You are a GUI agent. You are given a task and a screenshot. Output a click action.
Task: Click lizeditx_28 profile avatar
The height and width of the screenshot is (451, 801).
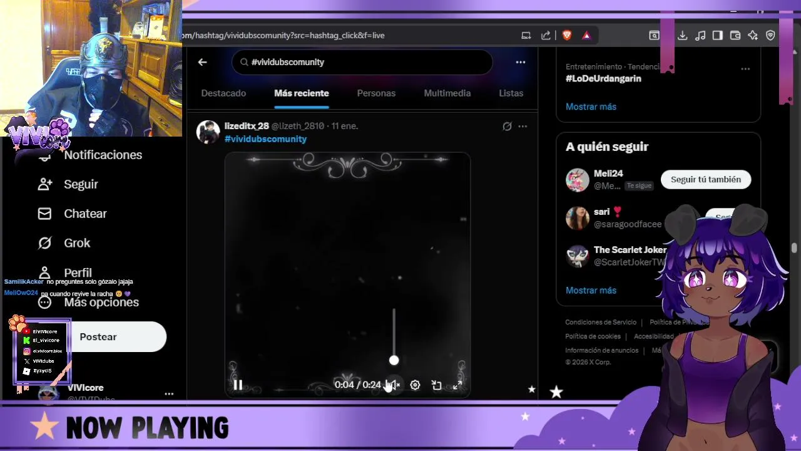click(208, 132)
